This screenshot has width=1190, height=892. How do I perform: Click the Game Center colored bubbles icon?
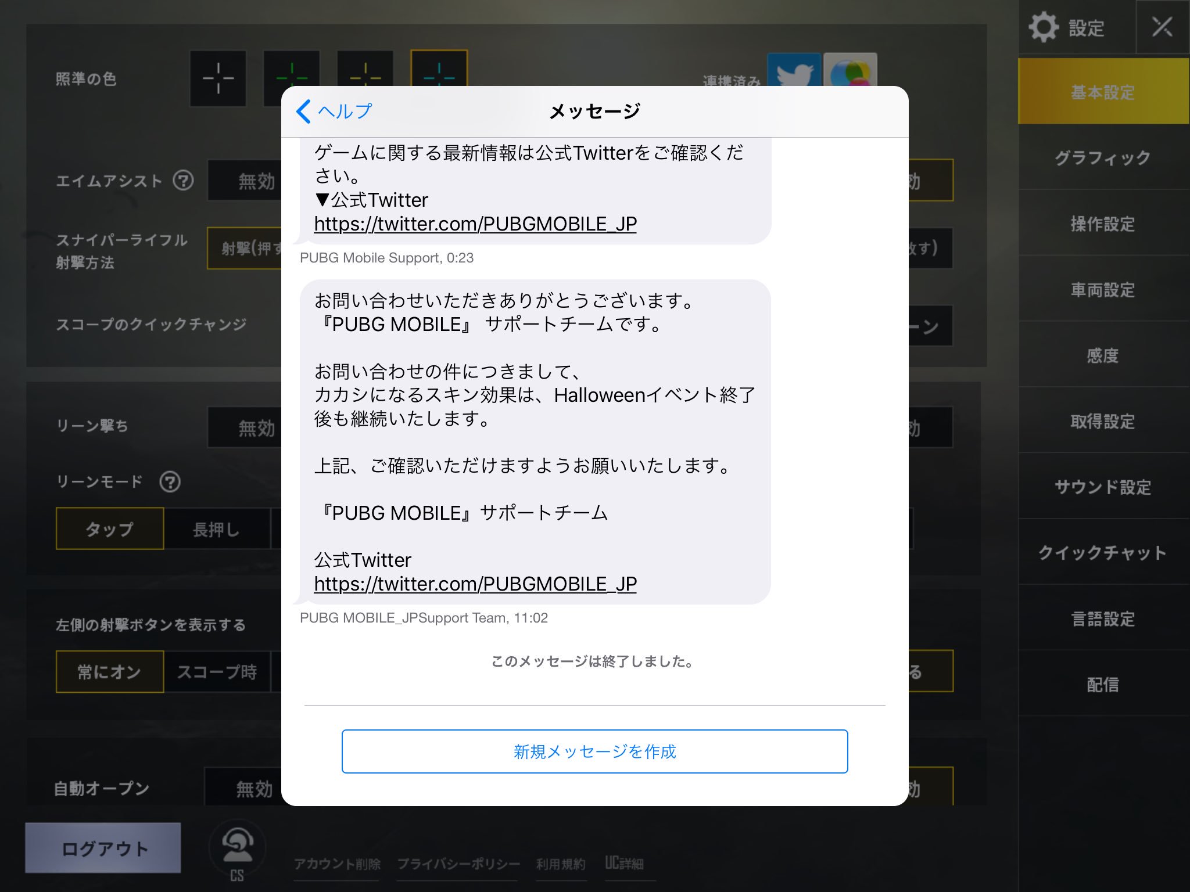click(x=850, y=71)
